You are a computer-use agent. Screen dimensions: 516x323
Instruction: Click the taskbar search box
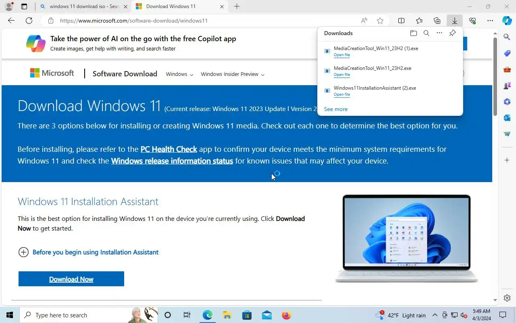[x=88, y=315]
